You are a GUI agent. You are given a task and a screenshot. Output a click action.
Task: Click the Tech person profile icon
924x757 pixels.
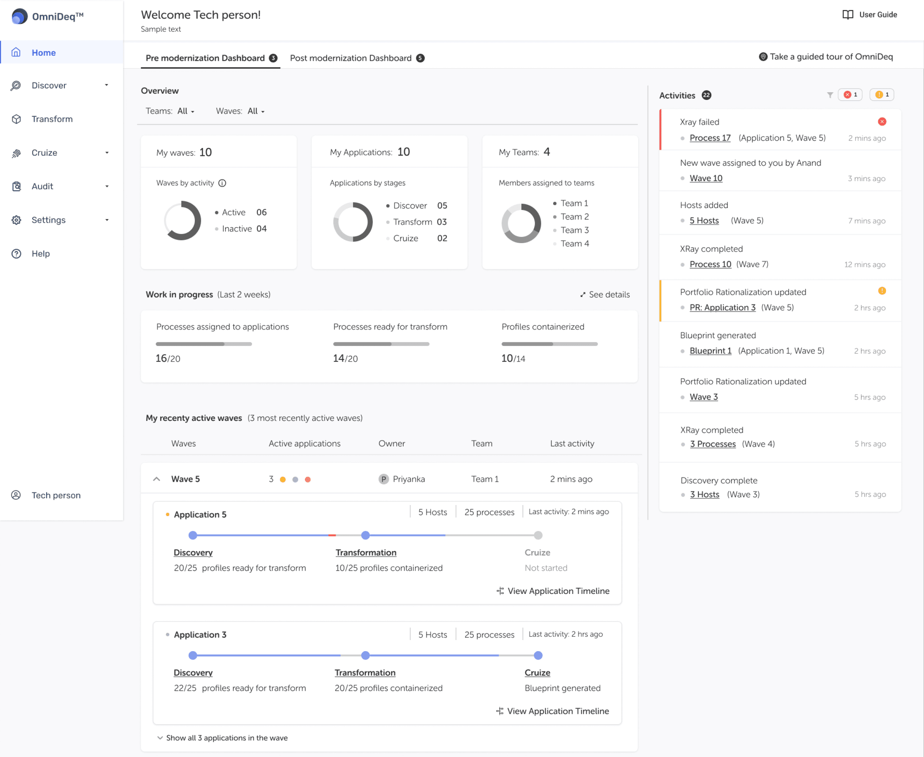[16, 495]
